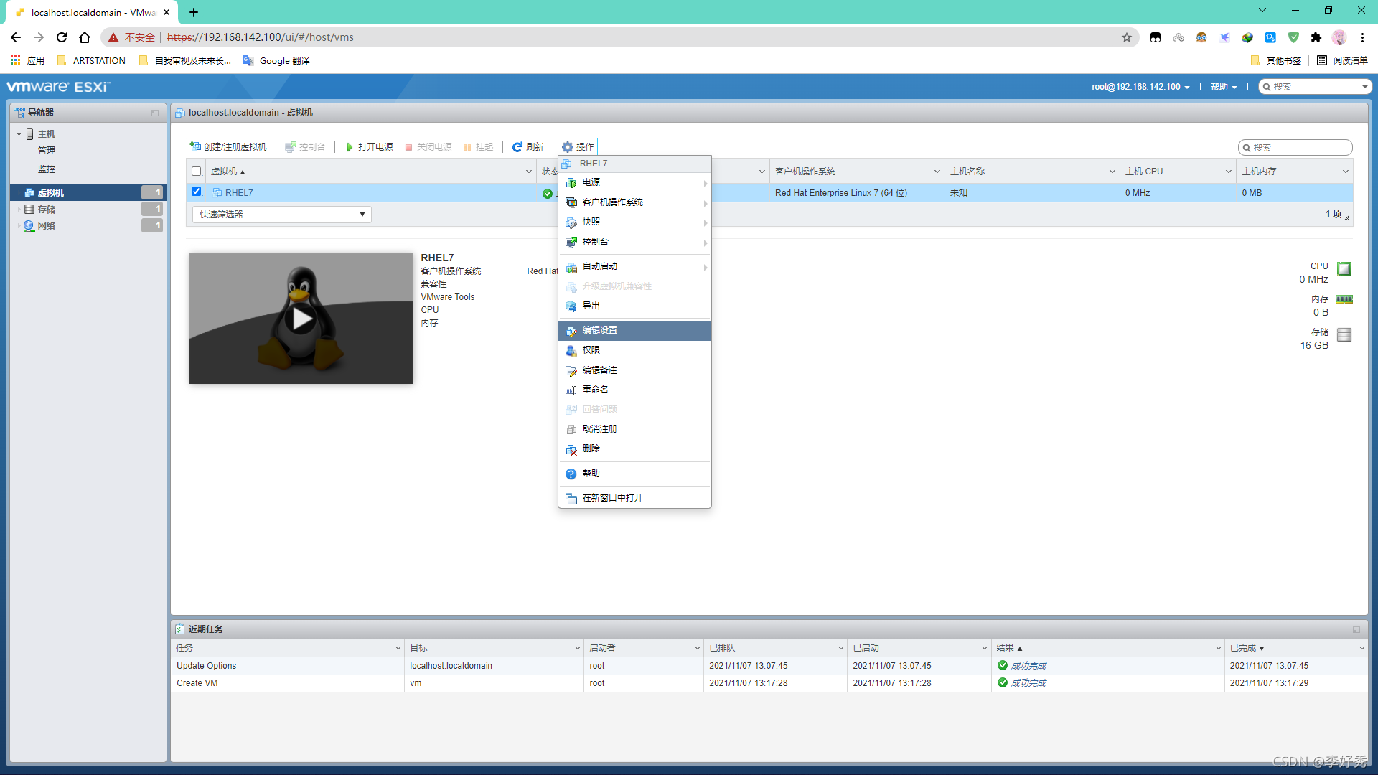Screen dimensions: 1378x775
Task: Click the Update Options task row
Action: (x=769, y=666)
